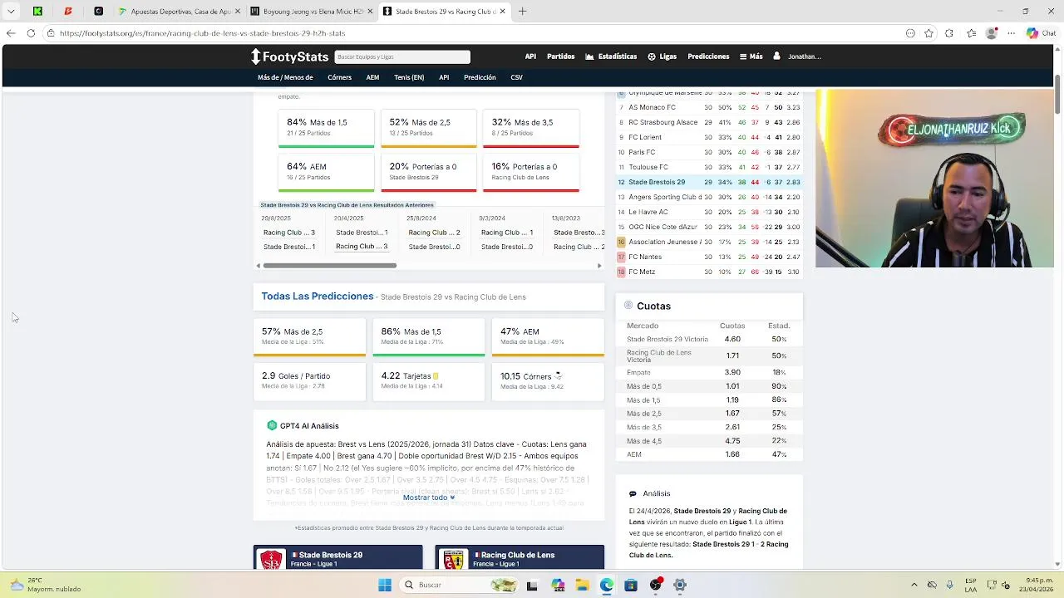Open Predicción submenu link

(480, 77)
